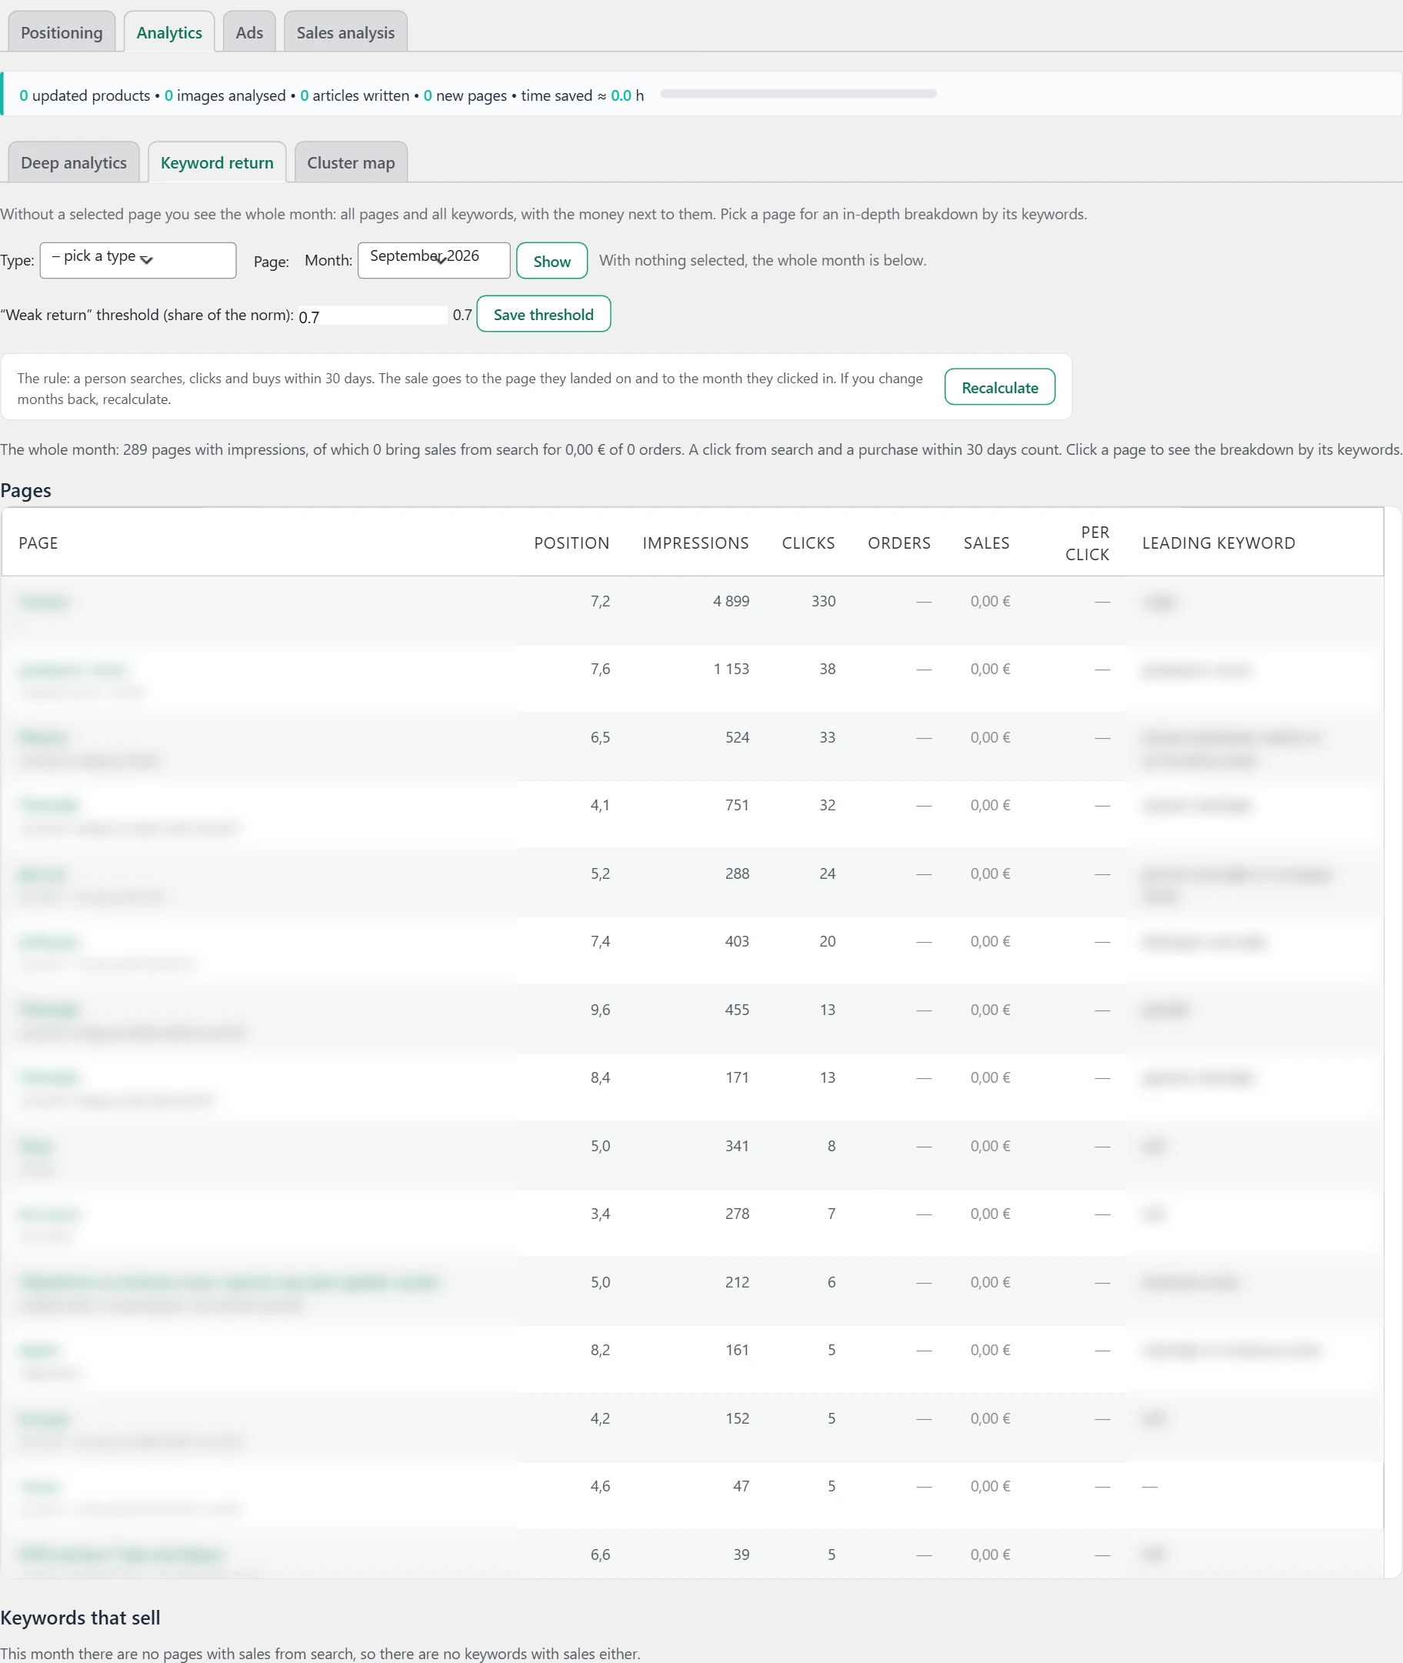Image resolution: width=1403 pixels, height=1663 pixels.
Task: Click the impressions value 751
Action: [x=738, y=804]
